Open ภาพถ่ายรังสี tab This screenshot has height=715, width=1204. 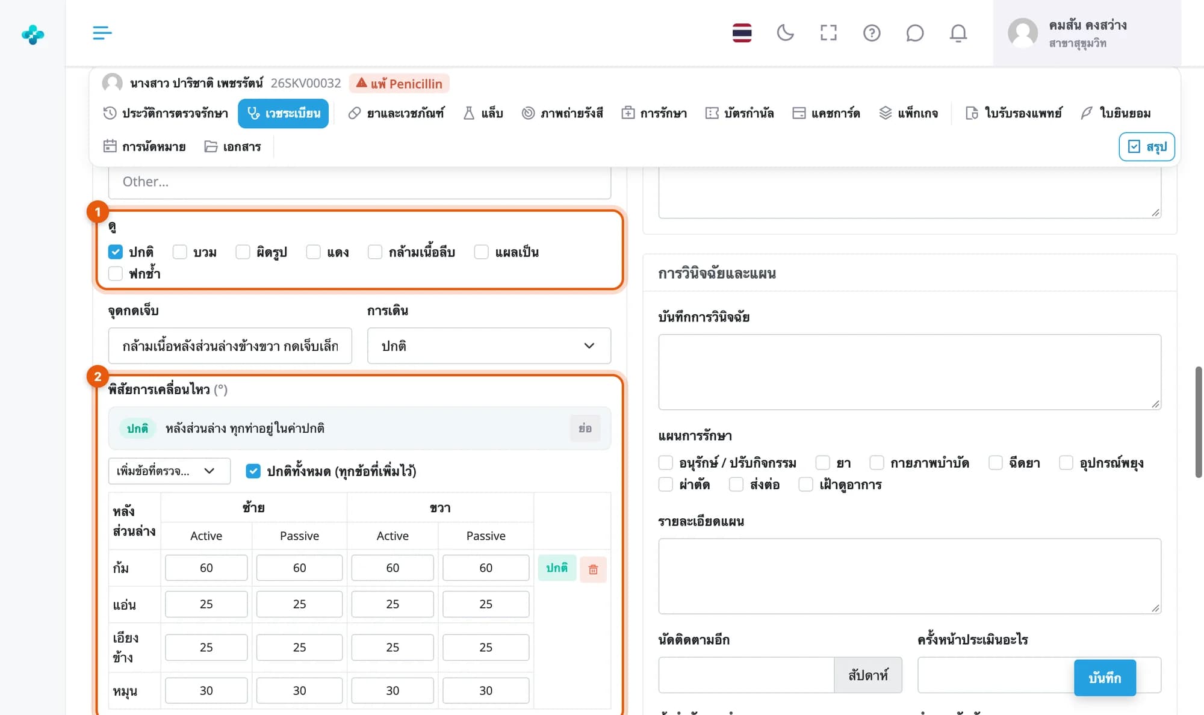[x=562, y=113]
